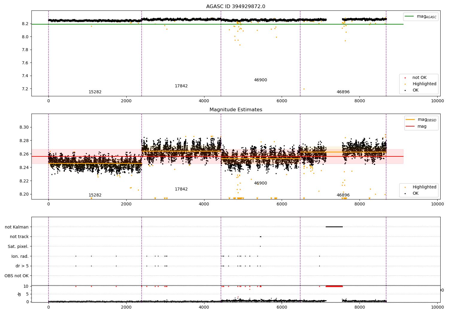Click the 8.0 y-tick in top plot
Screen dimensions: 449x314
point(25,37)
